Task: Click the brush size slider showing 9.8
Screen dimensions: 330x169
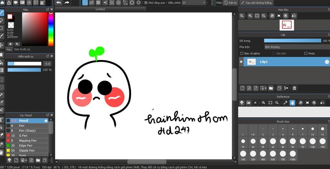Action: pyautogui.click(x=24, y=64)
